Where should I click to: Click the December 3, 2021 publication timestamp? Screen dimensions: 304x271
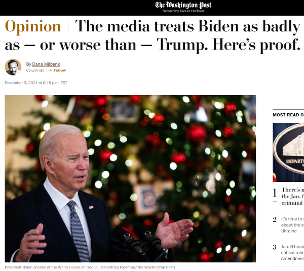[x=36, y=83]
